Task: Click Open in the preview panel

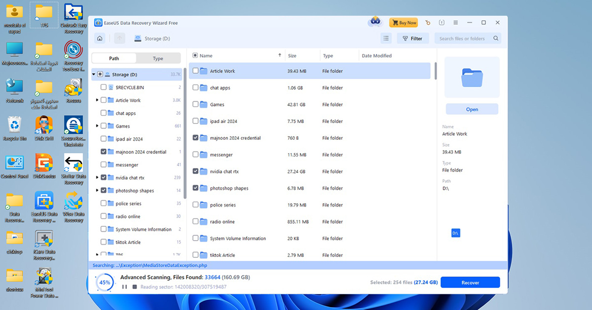Action: pos(472,109)
